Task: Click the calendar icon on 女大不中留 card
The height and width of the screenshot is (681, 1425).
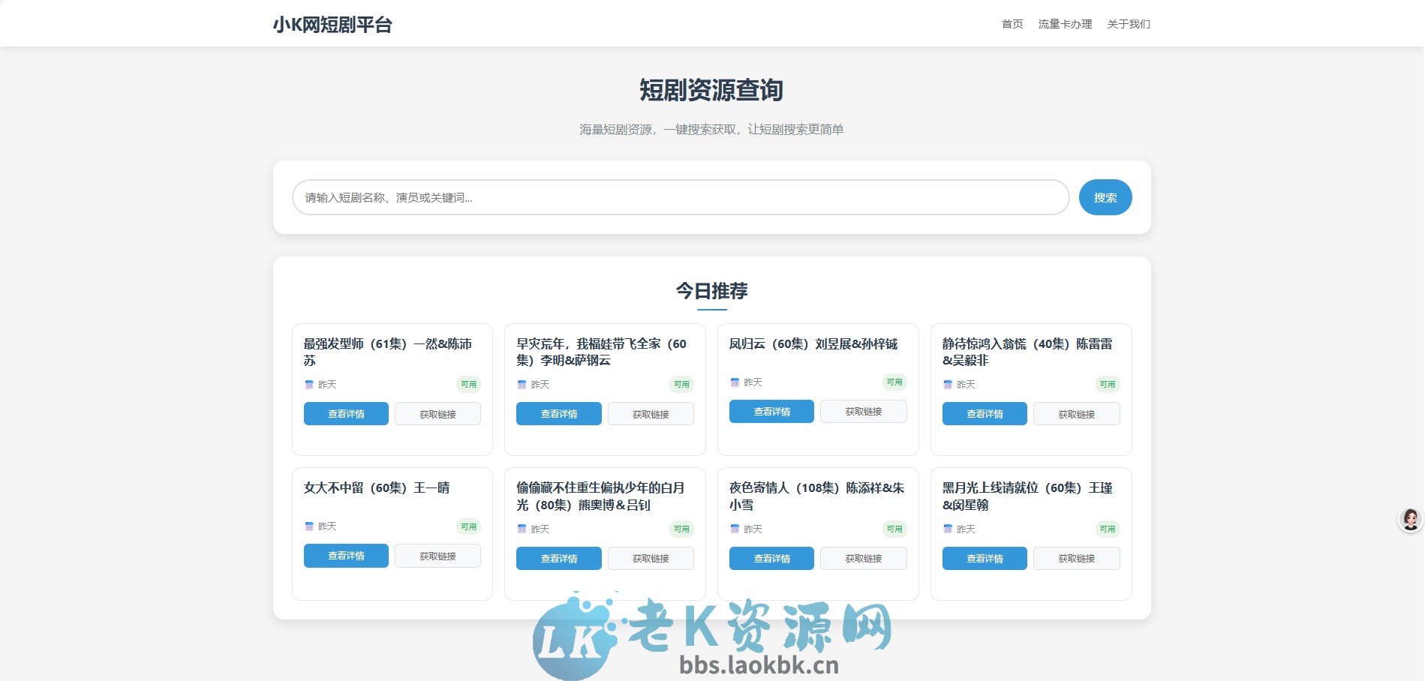Action: click(x=310, y=526)
